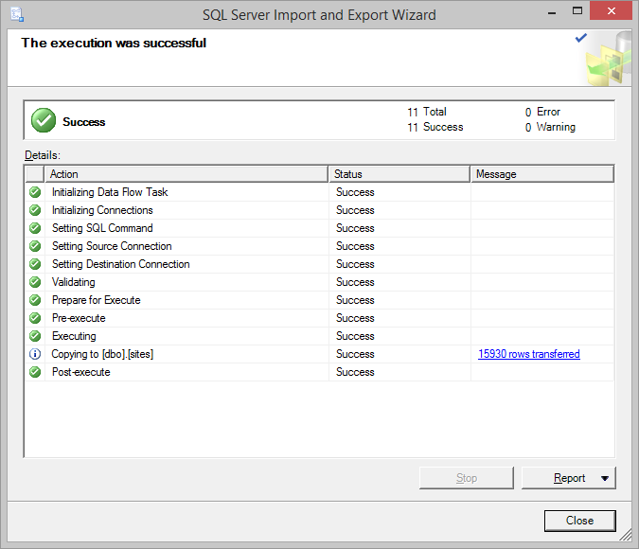
Task: Click the wizard app icon in title bar
Action: (x=17, y=15)
